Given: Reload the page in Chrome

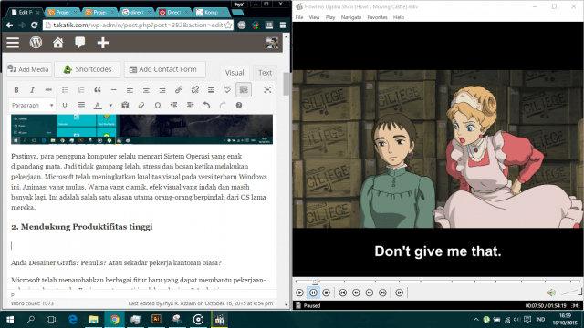Looking at the screenshot, I should [x=35, y=25].
